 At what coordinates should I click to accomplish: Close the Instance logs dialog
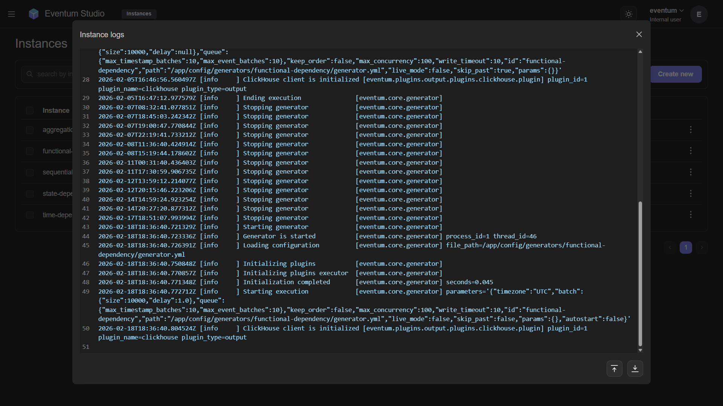click(x=639, y=35)
